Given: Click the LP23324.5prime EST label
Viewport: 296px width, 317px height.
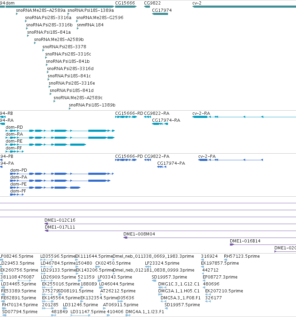Looking at the screenshot, I should point(162,263).
